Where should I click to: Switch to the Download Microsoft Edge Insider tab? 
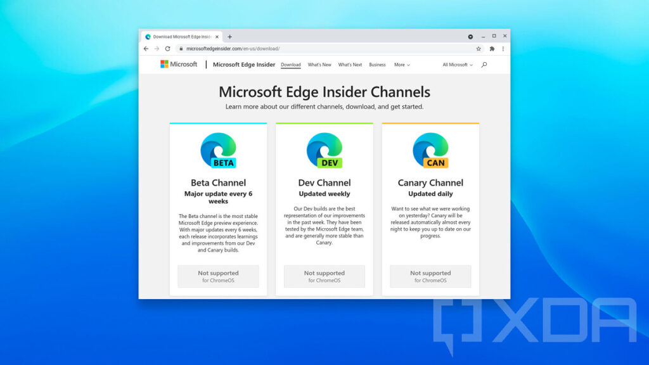(x=181, y=37)
